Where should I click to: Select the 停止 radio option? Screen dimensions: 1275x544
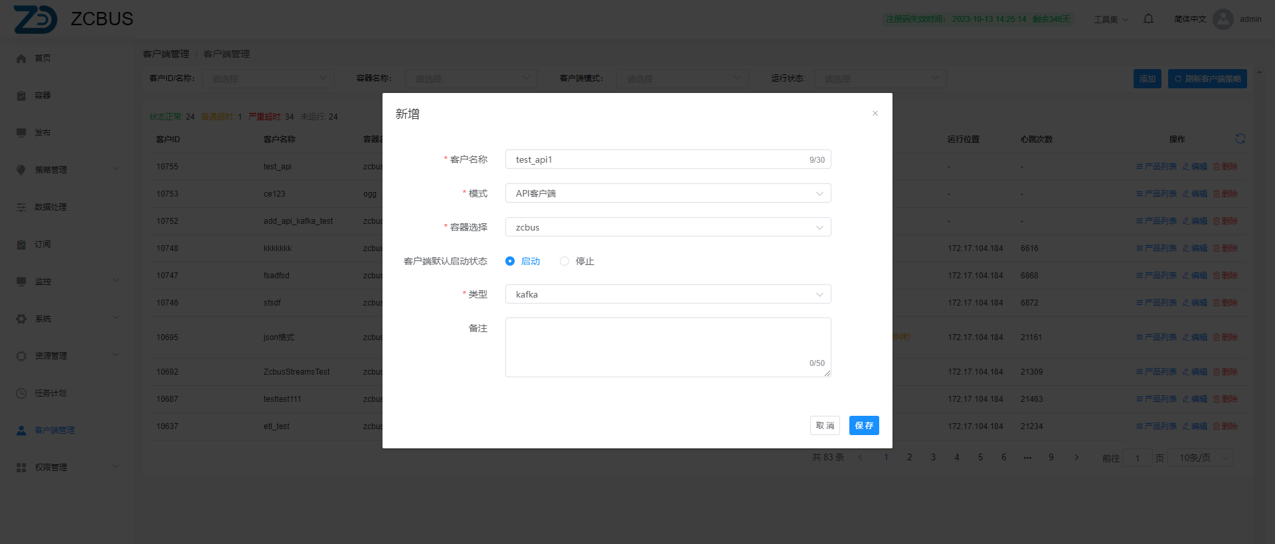[564, 262]
